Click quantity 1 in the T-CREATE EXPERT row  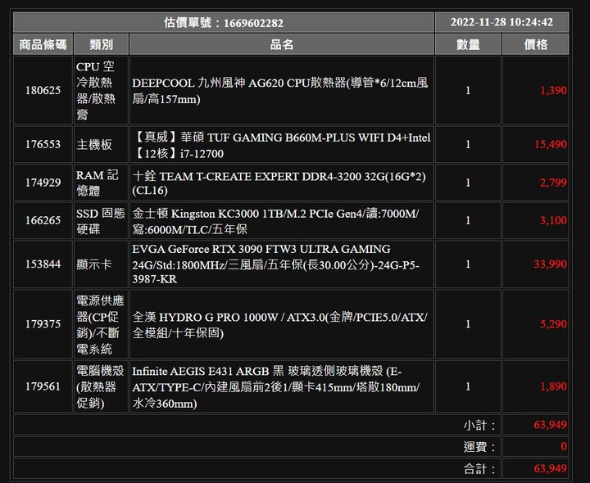pos(468,183)
